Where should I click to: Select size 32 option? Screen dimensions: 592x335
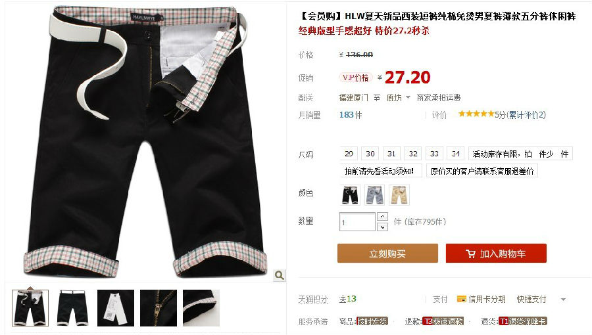click(x=413, y=154)
